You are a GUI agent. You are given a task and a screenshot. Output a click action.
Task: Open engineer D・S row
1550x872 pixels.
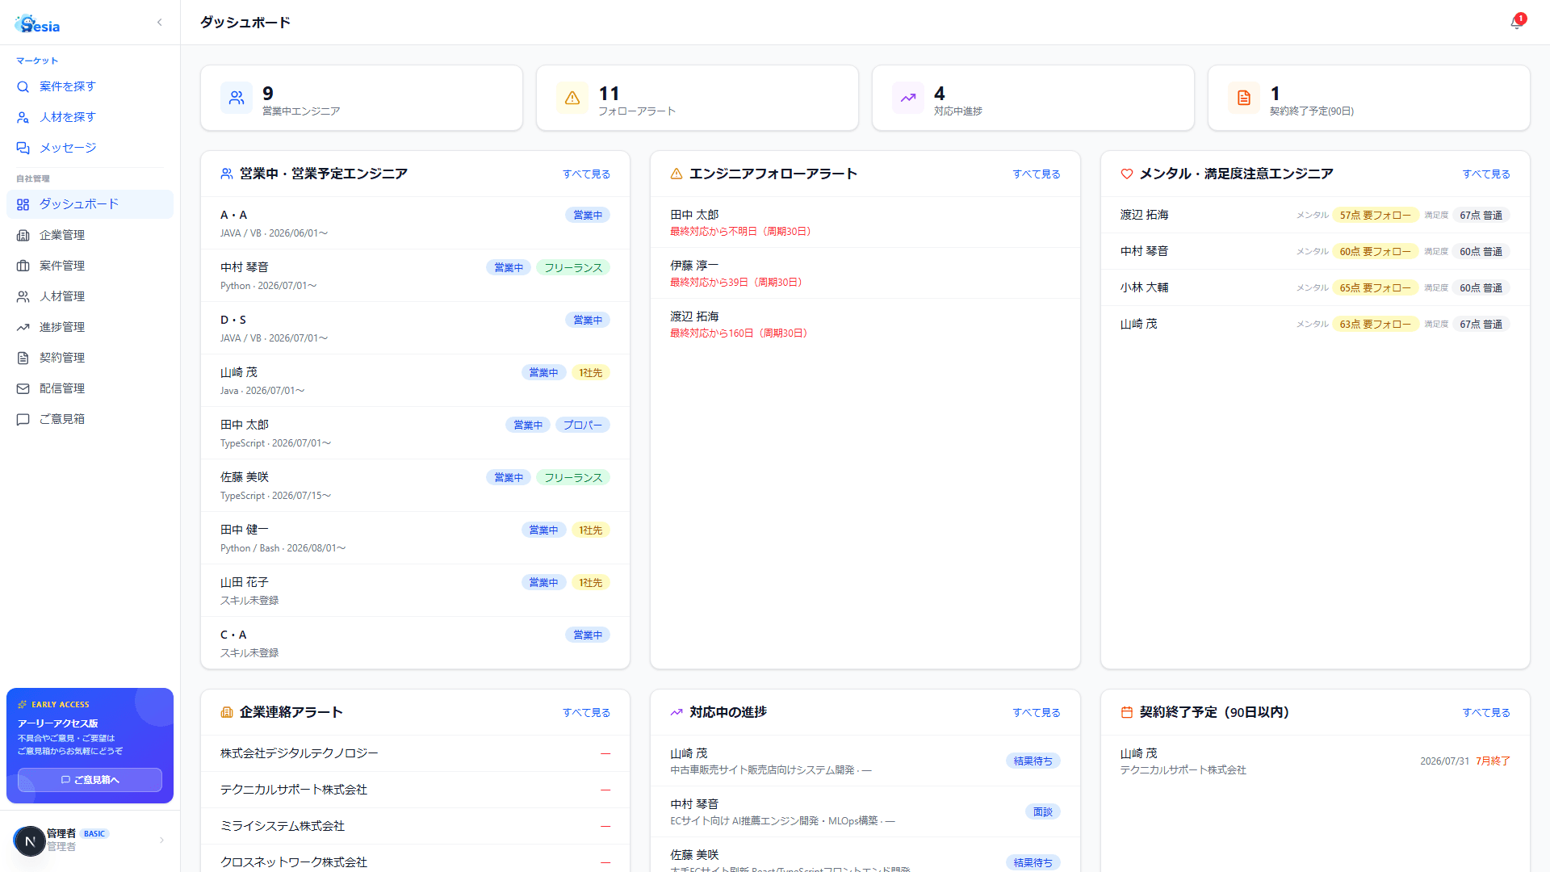[415, 329]
